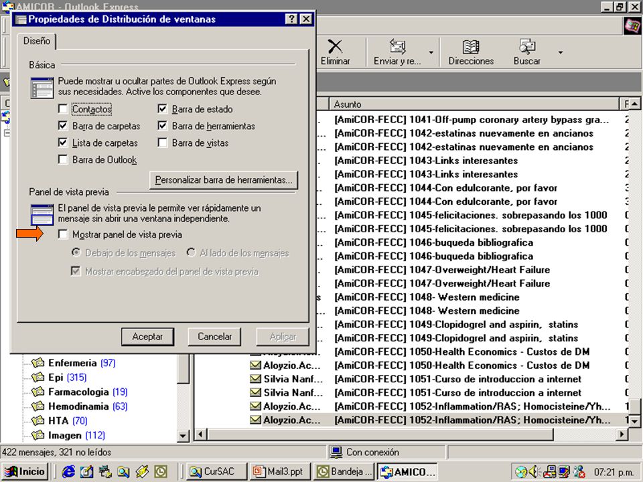Viewport: 643px width, 482px height.
Task: Click the message list horizontal scrollbar thumb
Action: pyautogui.click(x=380, y=434)
